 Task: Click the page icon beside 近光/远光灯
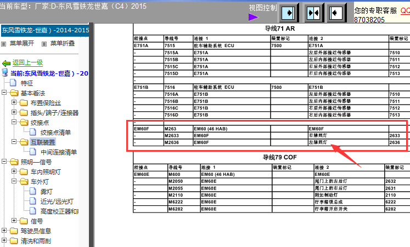pyautogui.click(x=33, y=202)
